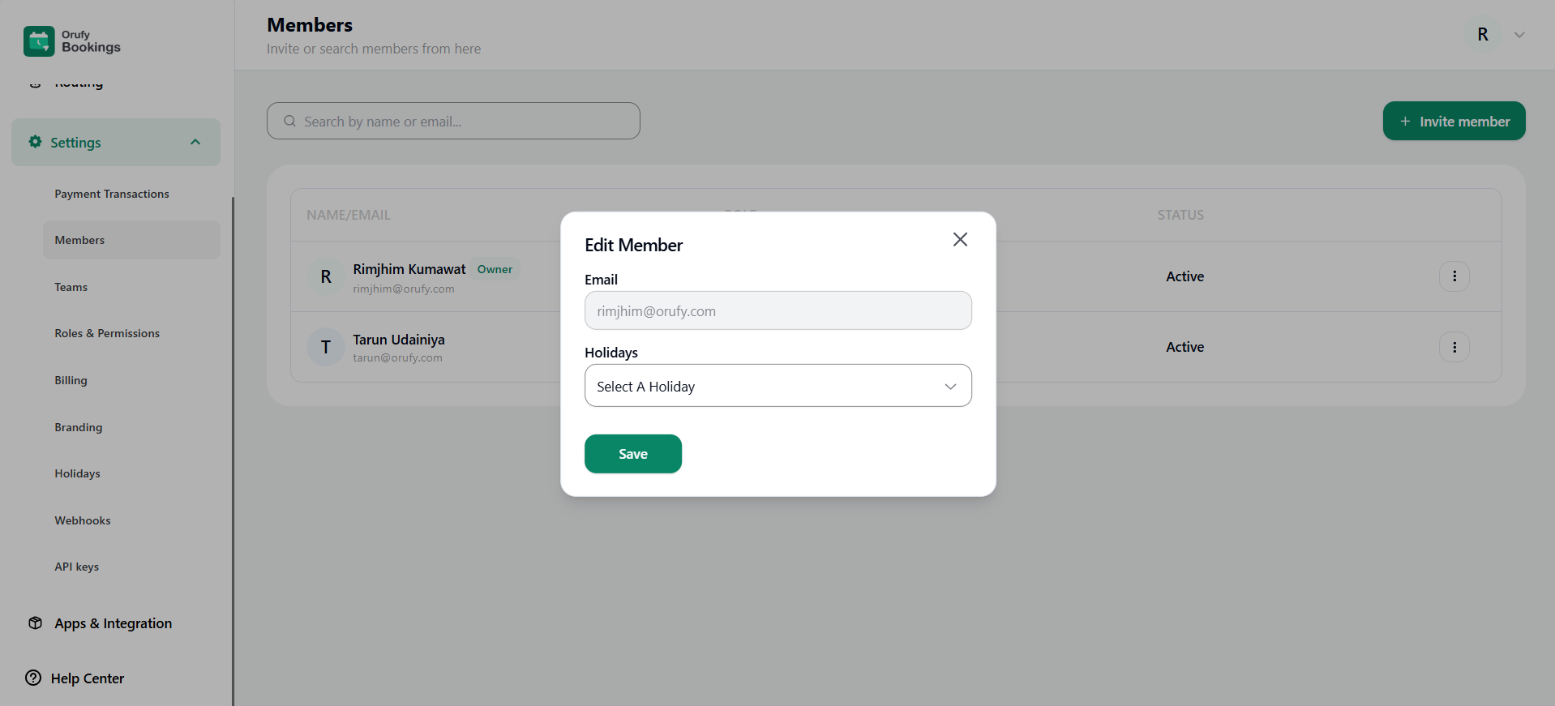
Task: Click the Apps & Integration cube icon
Action: coord(35,623)
